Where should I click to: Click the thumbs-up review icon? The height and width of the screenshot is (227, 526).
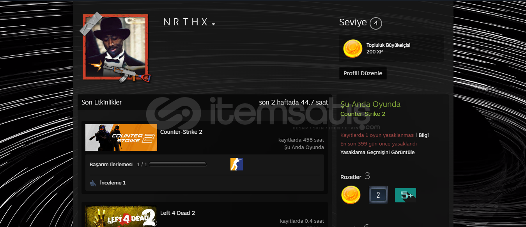93,183
